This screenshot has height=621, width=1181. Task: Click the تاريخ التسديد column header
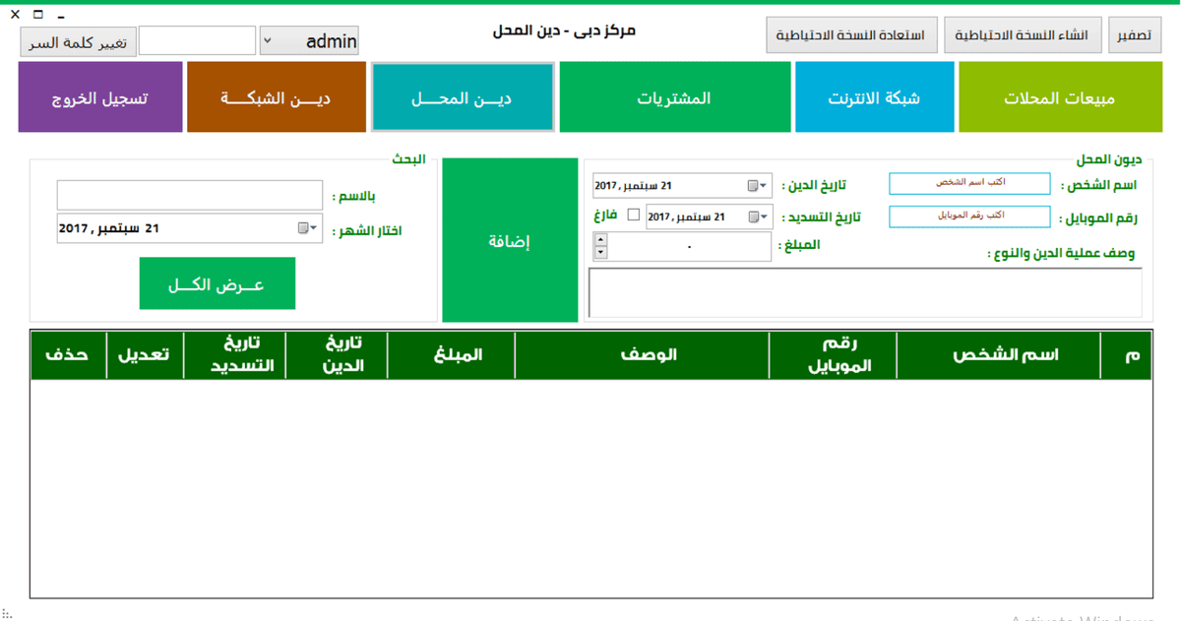235,355
